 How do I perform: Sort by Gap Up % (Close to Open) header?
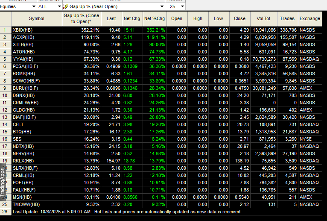pyautogui.click(x=82, y=18)
